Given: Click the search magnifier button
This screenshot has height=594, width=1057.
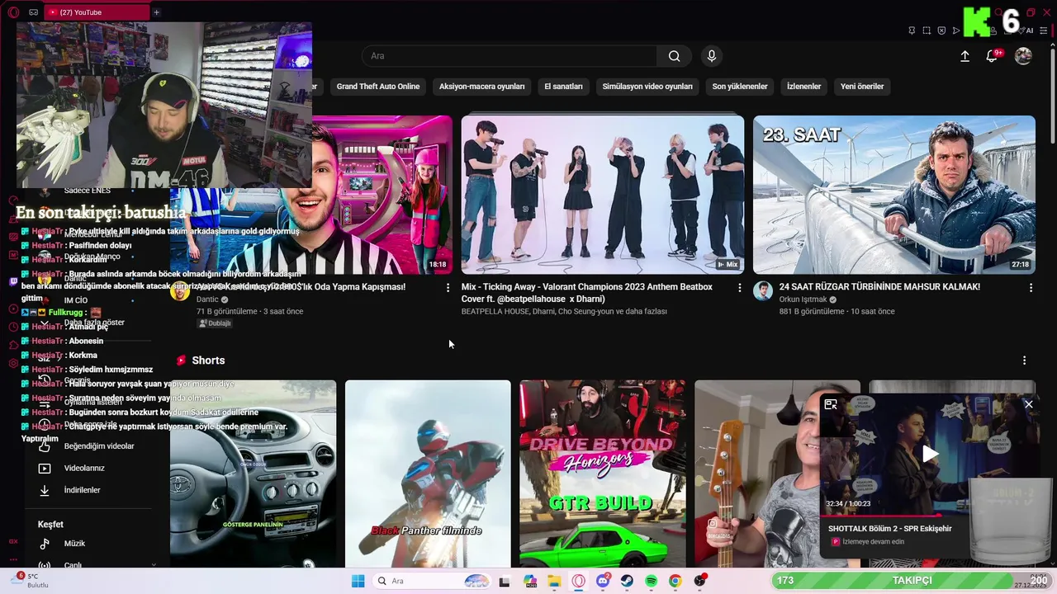Looking at the screenshot, I should [675, 56].
